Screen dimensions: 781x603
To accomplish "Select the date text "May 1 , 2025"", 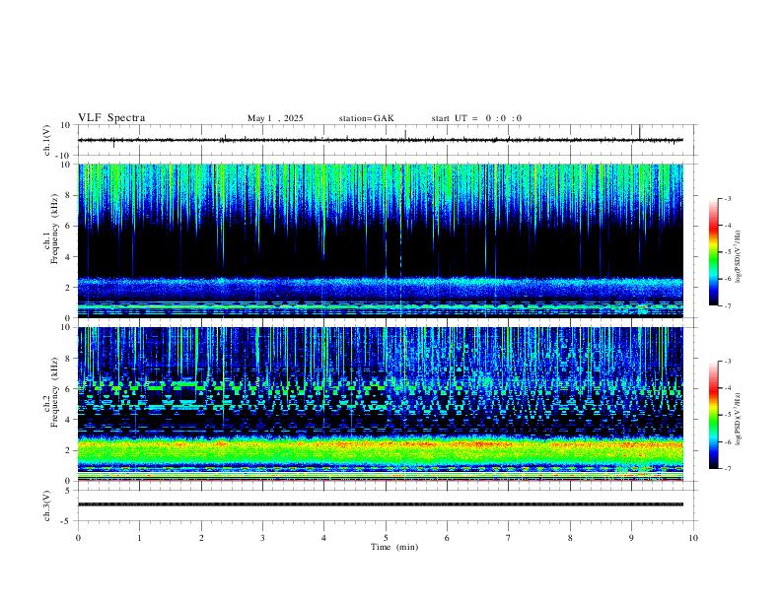I will pos(275,118).
